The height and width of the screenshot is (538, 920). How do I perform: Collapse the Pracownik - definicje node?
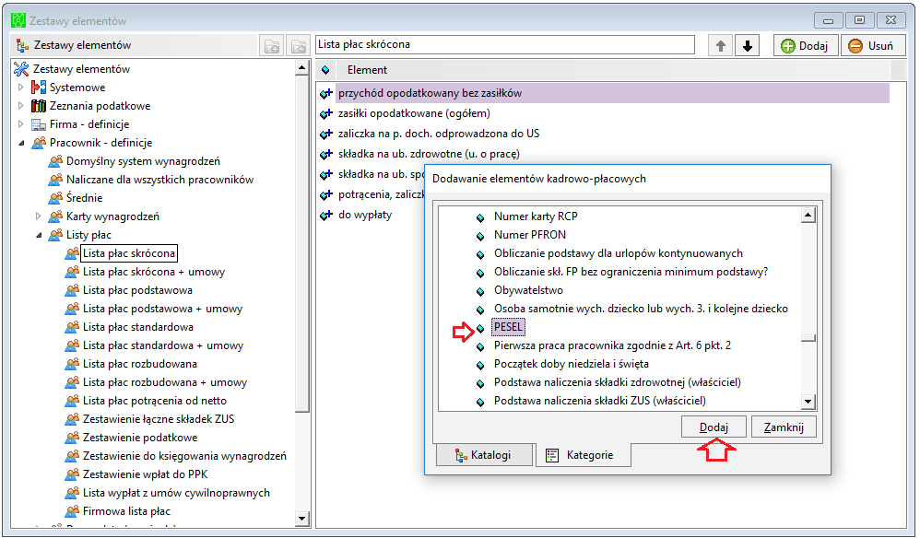tap(22, 143)
